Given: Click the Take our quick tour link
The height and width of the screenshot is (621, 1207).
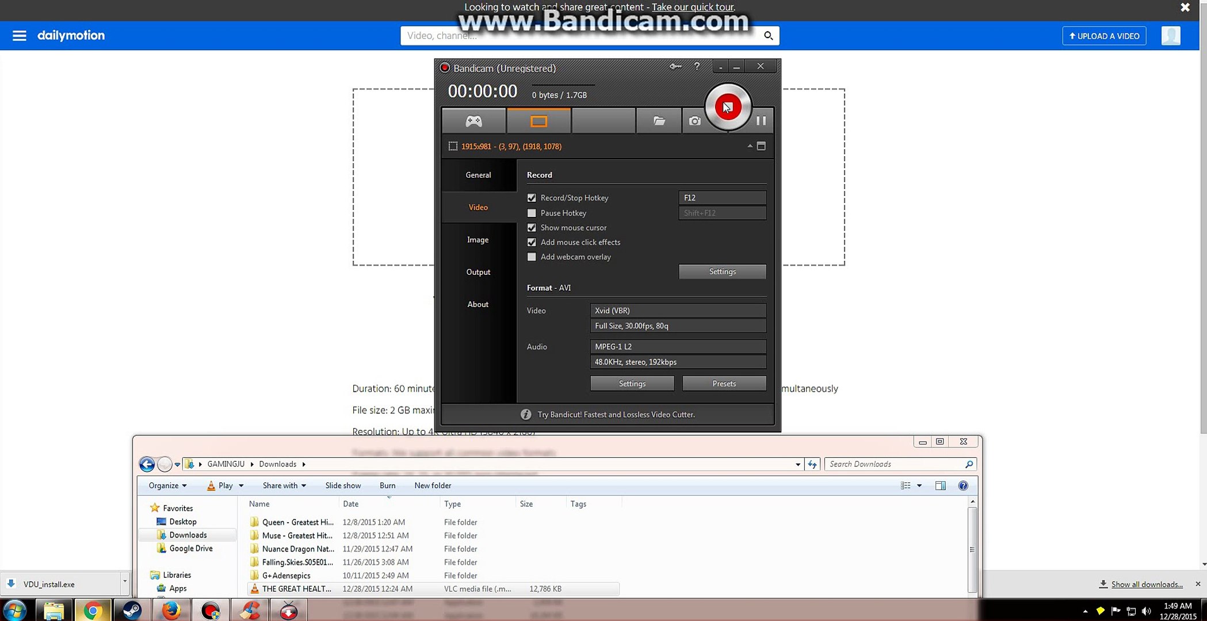Looking at the screenshot, I should coord(692,7).
